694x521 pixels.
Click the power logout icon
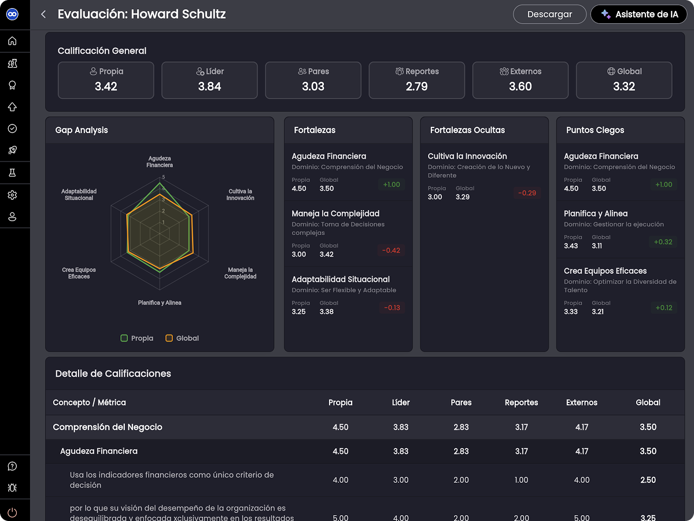12,512
